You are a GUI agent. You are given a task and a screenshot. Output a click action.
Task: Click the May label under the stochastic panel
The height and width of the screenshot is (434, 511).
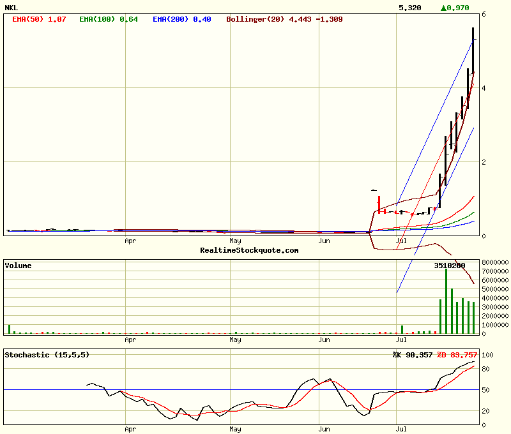click(x=236, y=430)
